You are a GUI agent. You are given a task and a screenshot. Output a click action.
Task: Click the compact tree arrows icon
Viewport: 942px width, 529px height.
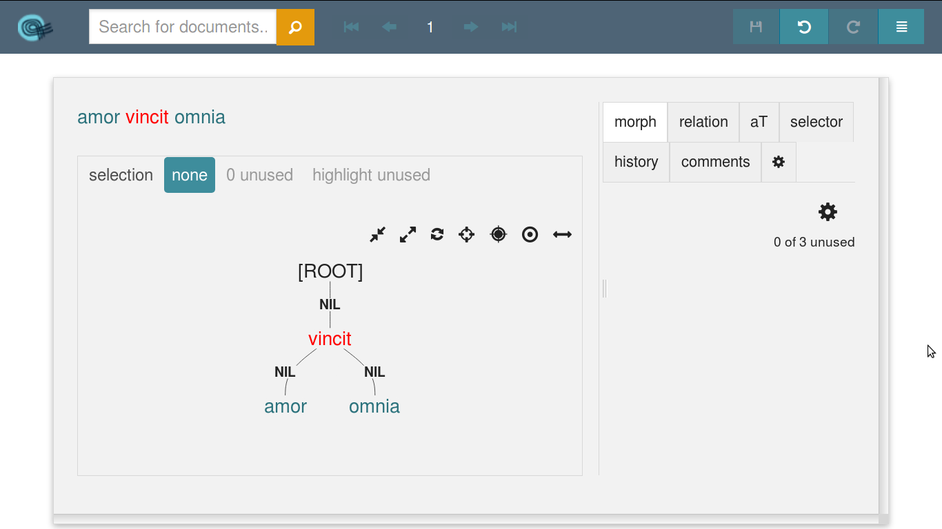point(377,235)
